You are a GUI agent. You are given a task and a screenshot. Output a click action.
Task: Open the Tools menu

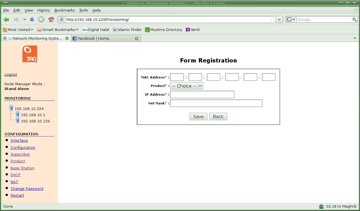click(x=84, y=10)
